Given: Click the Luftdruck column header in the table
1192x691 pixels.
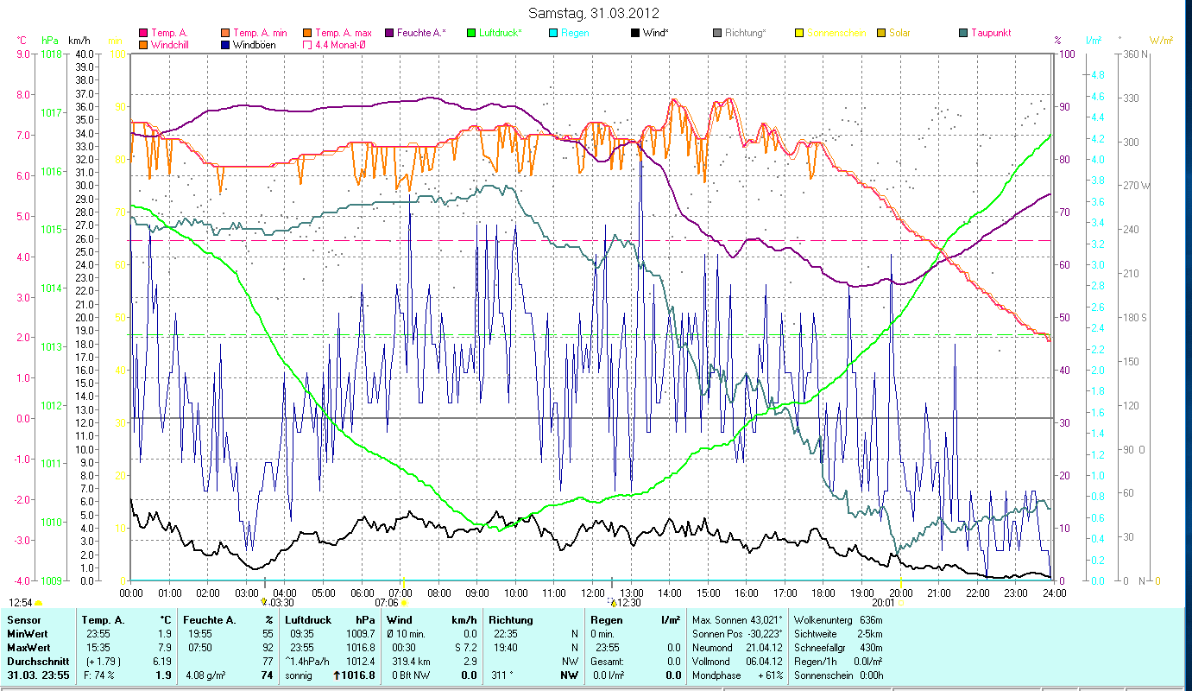Looking at the screenshot, I should (x=307, y=619).
